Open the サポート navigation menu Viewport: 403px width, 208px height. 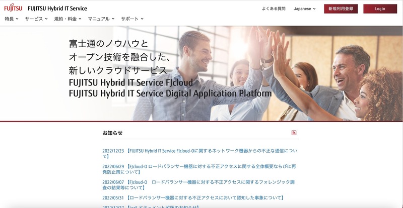coord(132,19)
